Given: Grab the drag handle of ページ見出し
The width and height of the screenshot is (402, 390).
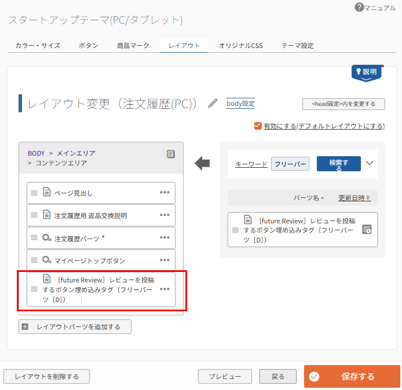Looking at the screenshot, I should 34,193.
